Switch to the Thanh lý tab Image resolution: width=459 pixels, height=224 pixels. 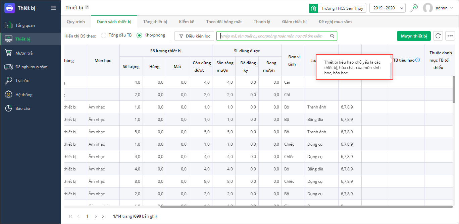point(262,22)
